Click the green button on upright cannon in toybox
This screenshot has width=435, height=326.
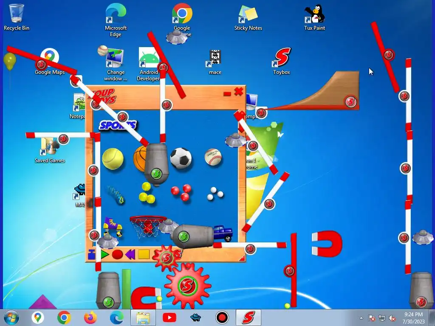coord(156,174)
